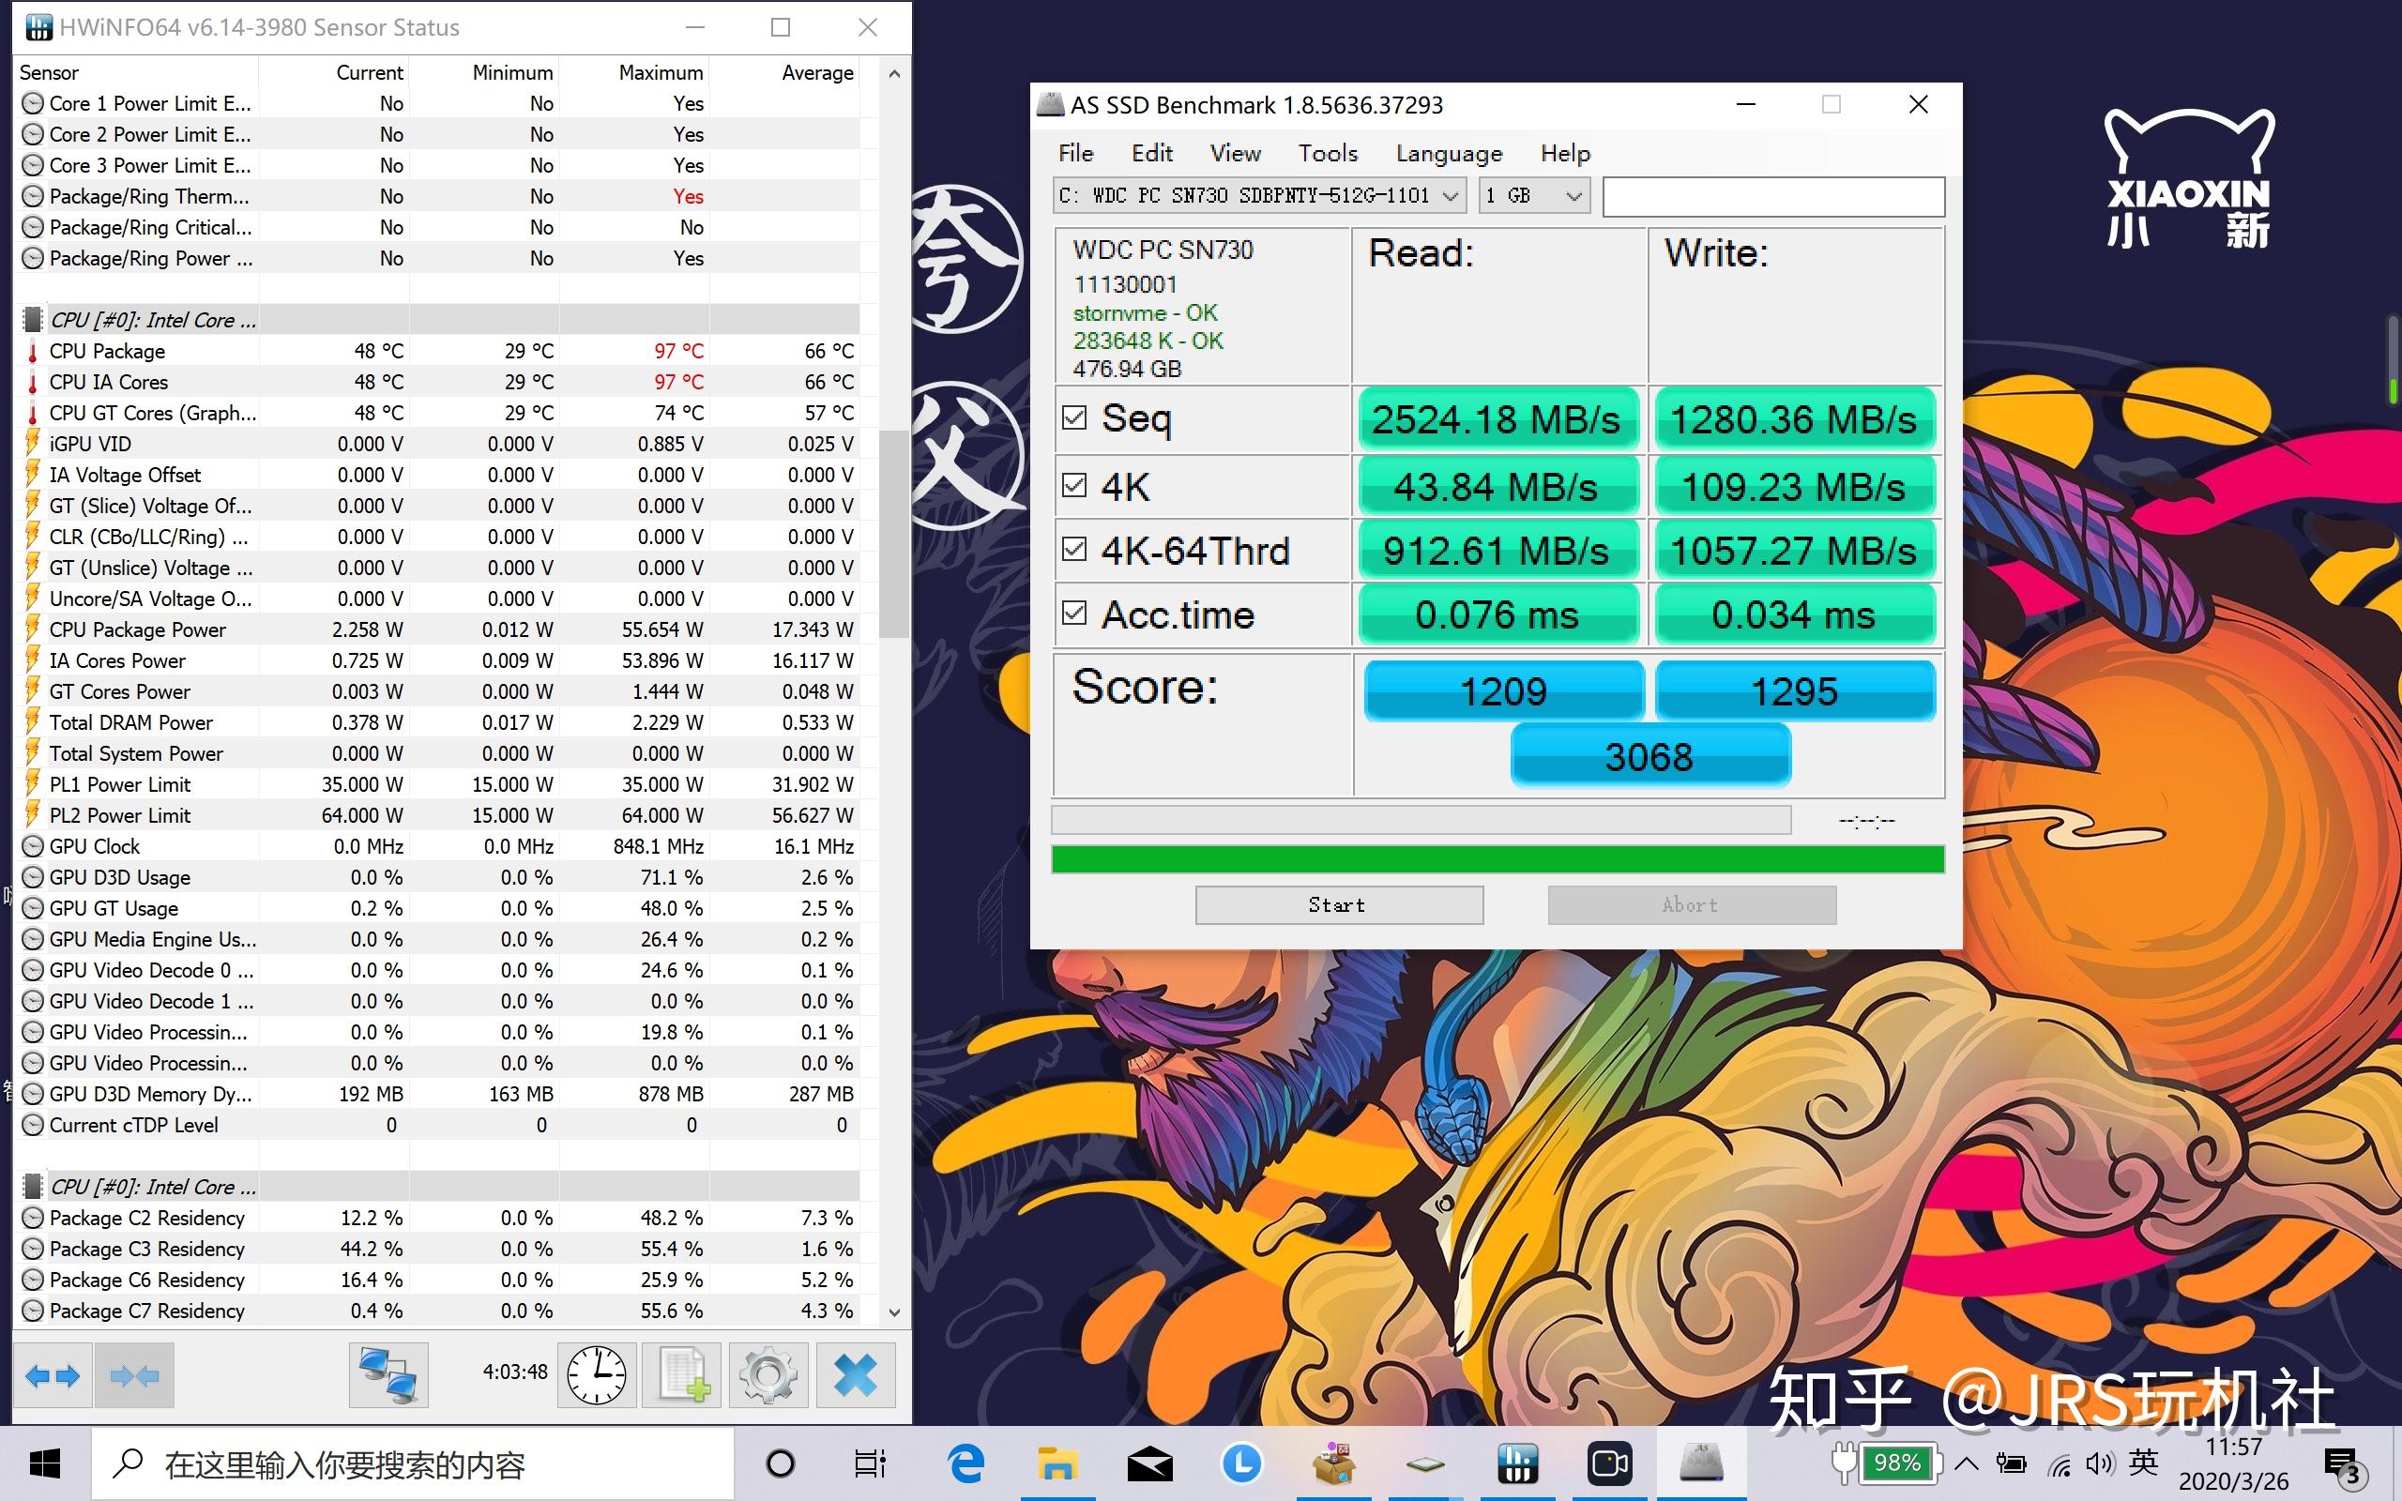Click the clock reset timer icon

[597, 1375]
